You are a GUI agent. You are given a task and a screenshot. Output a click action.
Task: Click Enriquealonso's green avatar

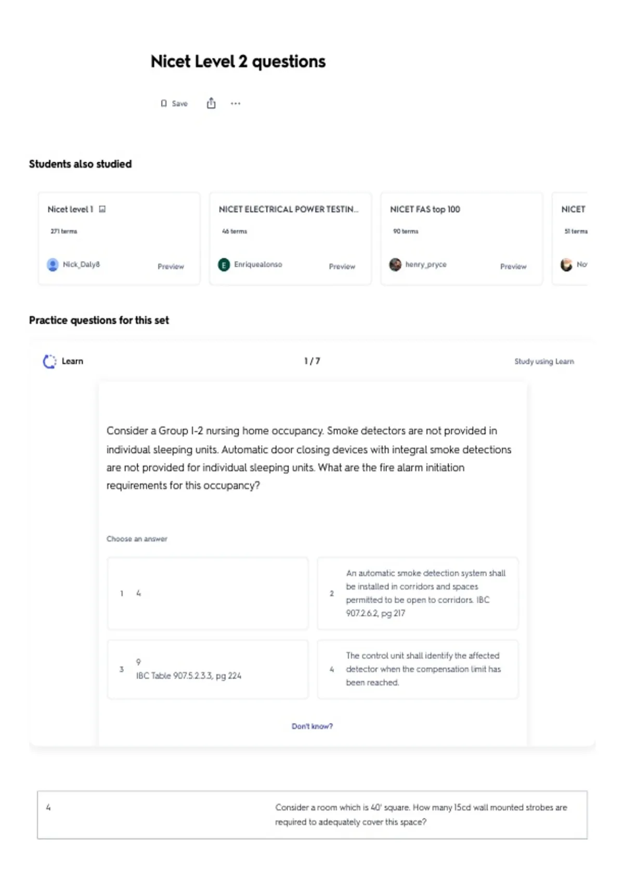point(224,265)
